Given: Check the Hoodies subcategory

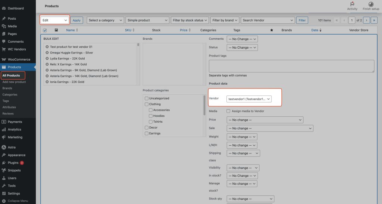Looking at the screenshot, I should point(151,116).
